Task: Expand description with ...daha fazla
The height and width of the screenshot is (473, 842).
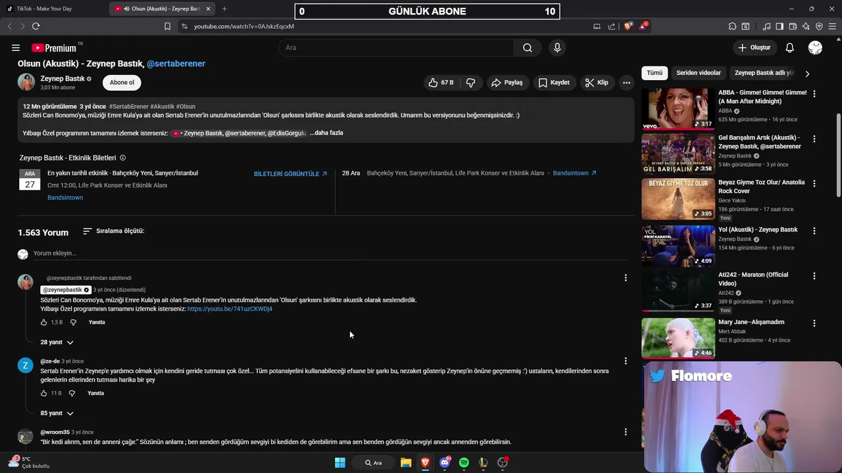Action: tap(326, 133)
